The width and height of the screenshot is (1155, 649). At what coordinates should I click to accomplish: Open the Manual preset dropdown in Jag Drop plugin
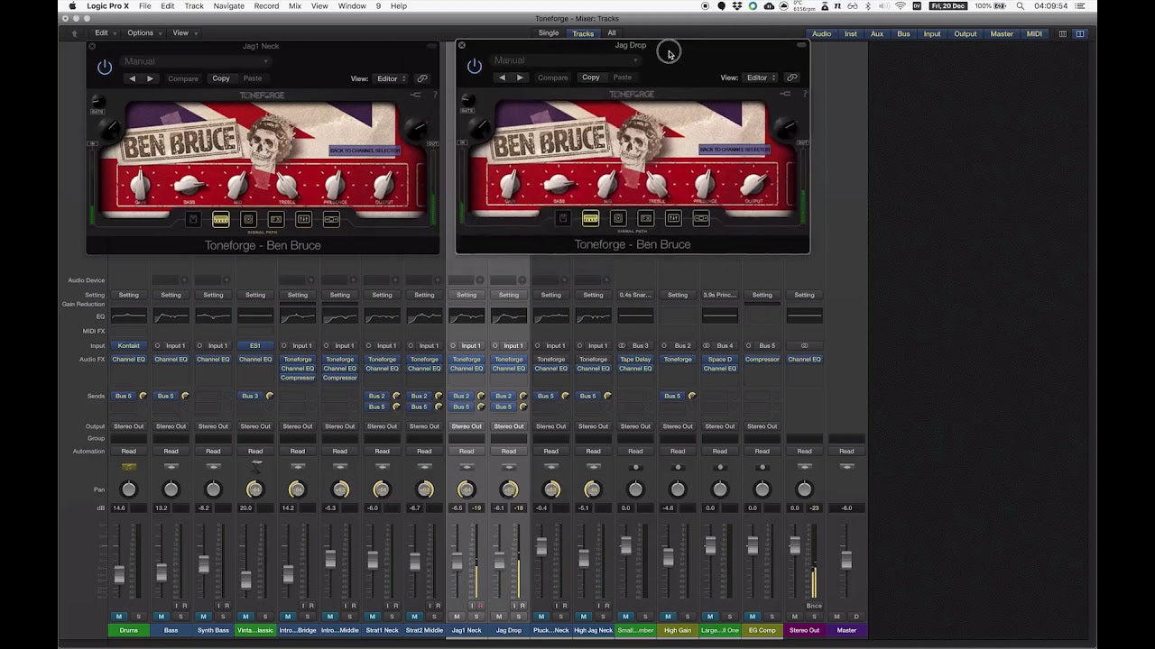[x=565, y=60]
